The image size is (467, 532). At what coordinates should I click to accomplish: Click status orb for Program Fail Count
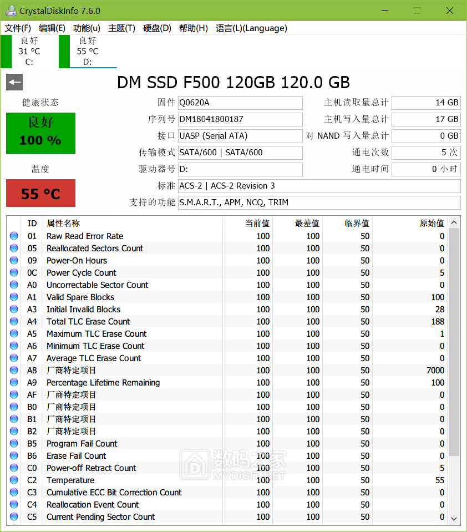tap(14, 443)
